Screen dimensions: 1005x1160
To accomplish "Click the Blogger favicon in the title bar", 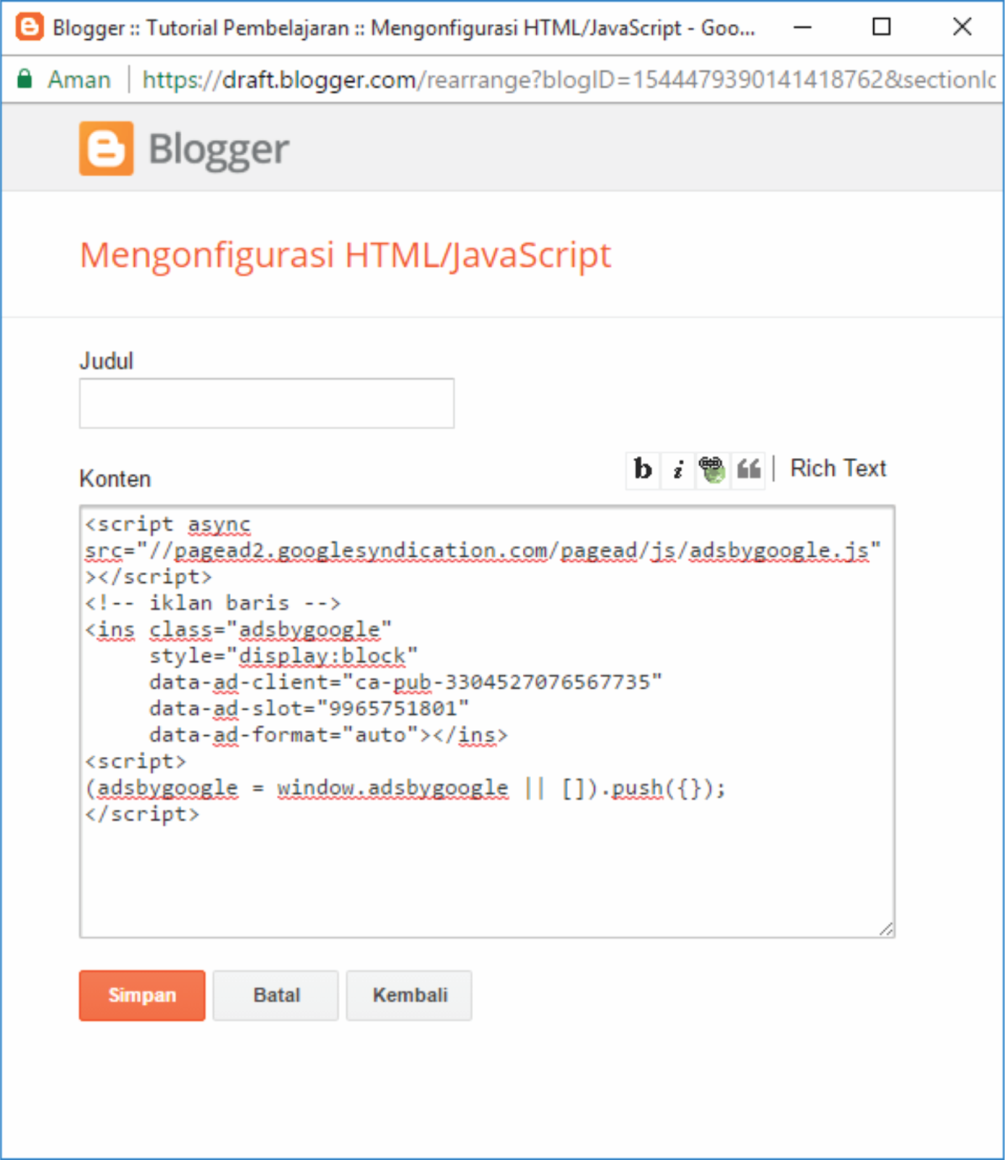I will click(28, 28).
